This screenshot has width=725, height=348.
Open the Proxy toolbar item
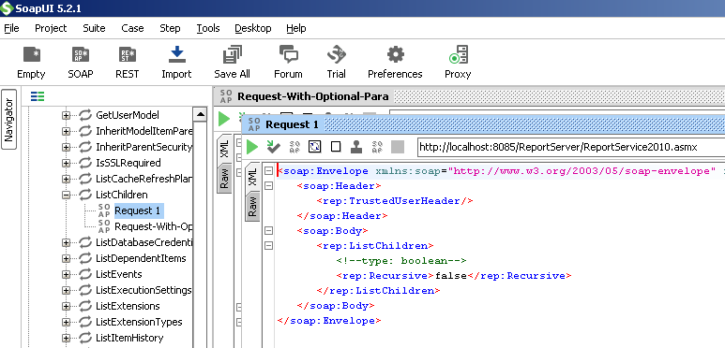pyautogui.click(x=459, y=63)
